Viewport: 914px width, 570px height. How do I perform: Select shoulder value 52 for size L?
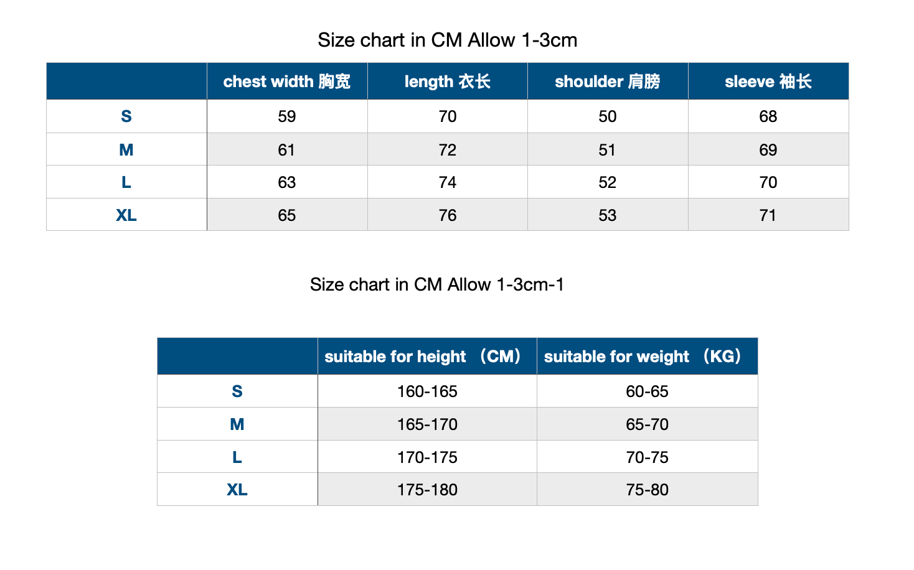point(608,182)
